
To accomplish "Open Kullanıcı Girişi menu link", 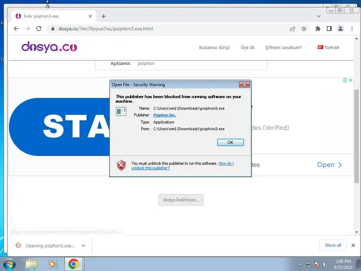I will 214,48.
